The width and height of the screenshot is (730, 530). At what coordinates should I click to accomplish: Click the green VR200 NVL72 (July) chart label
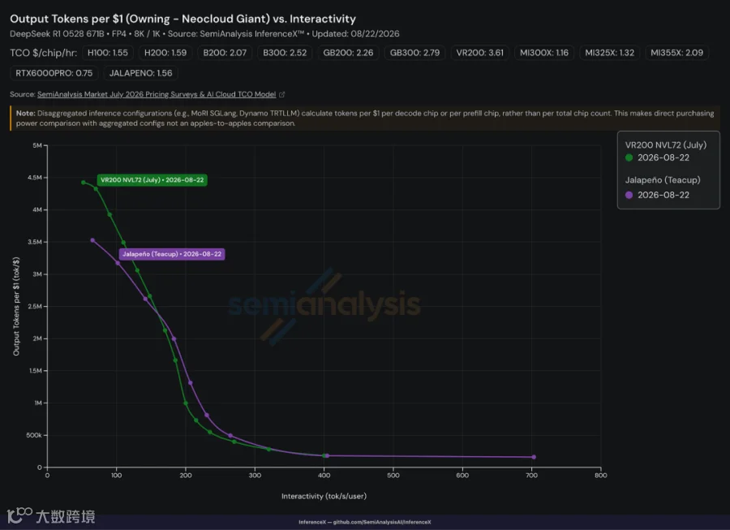(152, 179)
